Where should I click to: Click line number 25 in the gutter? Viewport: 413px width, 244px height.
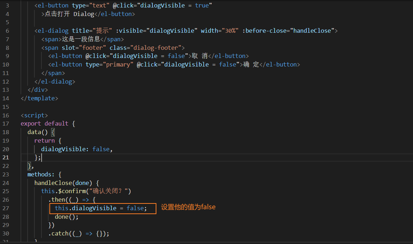(6, 191)
